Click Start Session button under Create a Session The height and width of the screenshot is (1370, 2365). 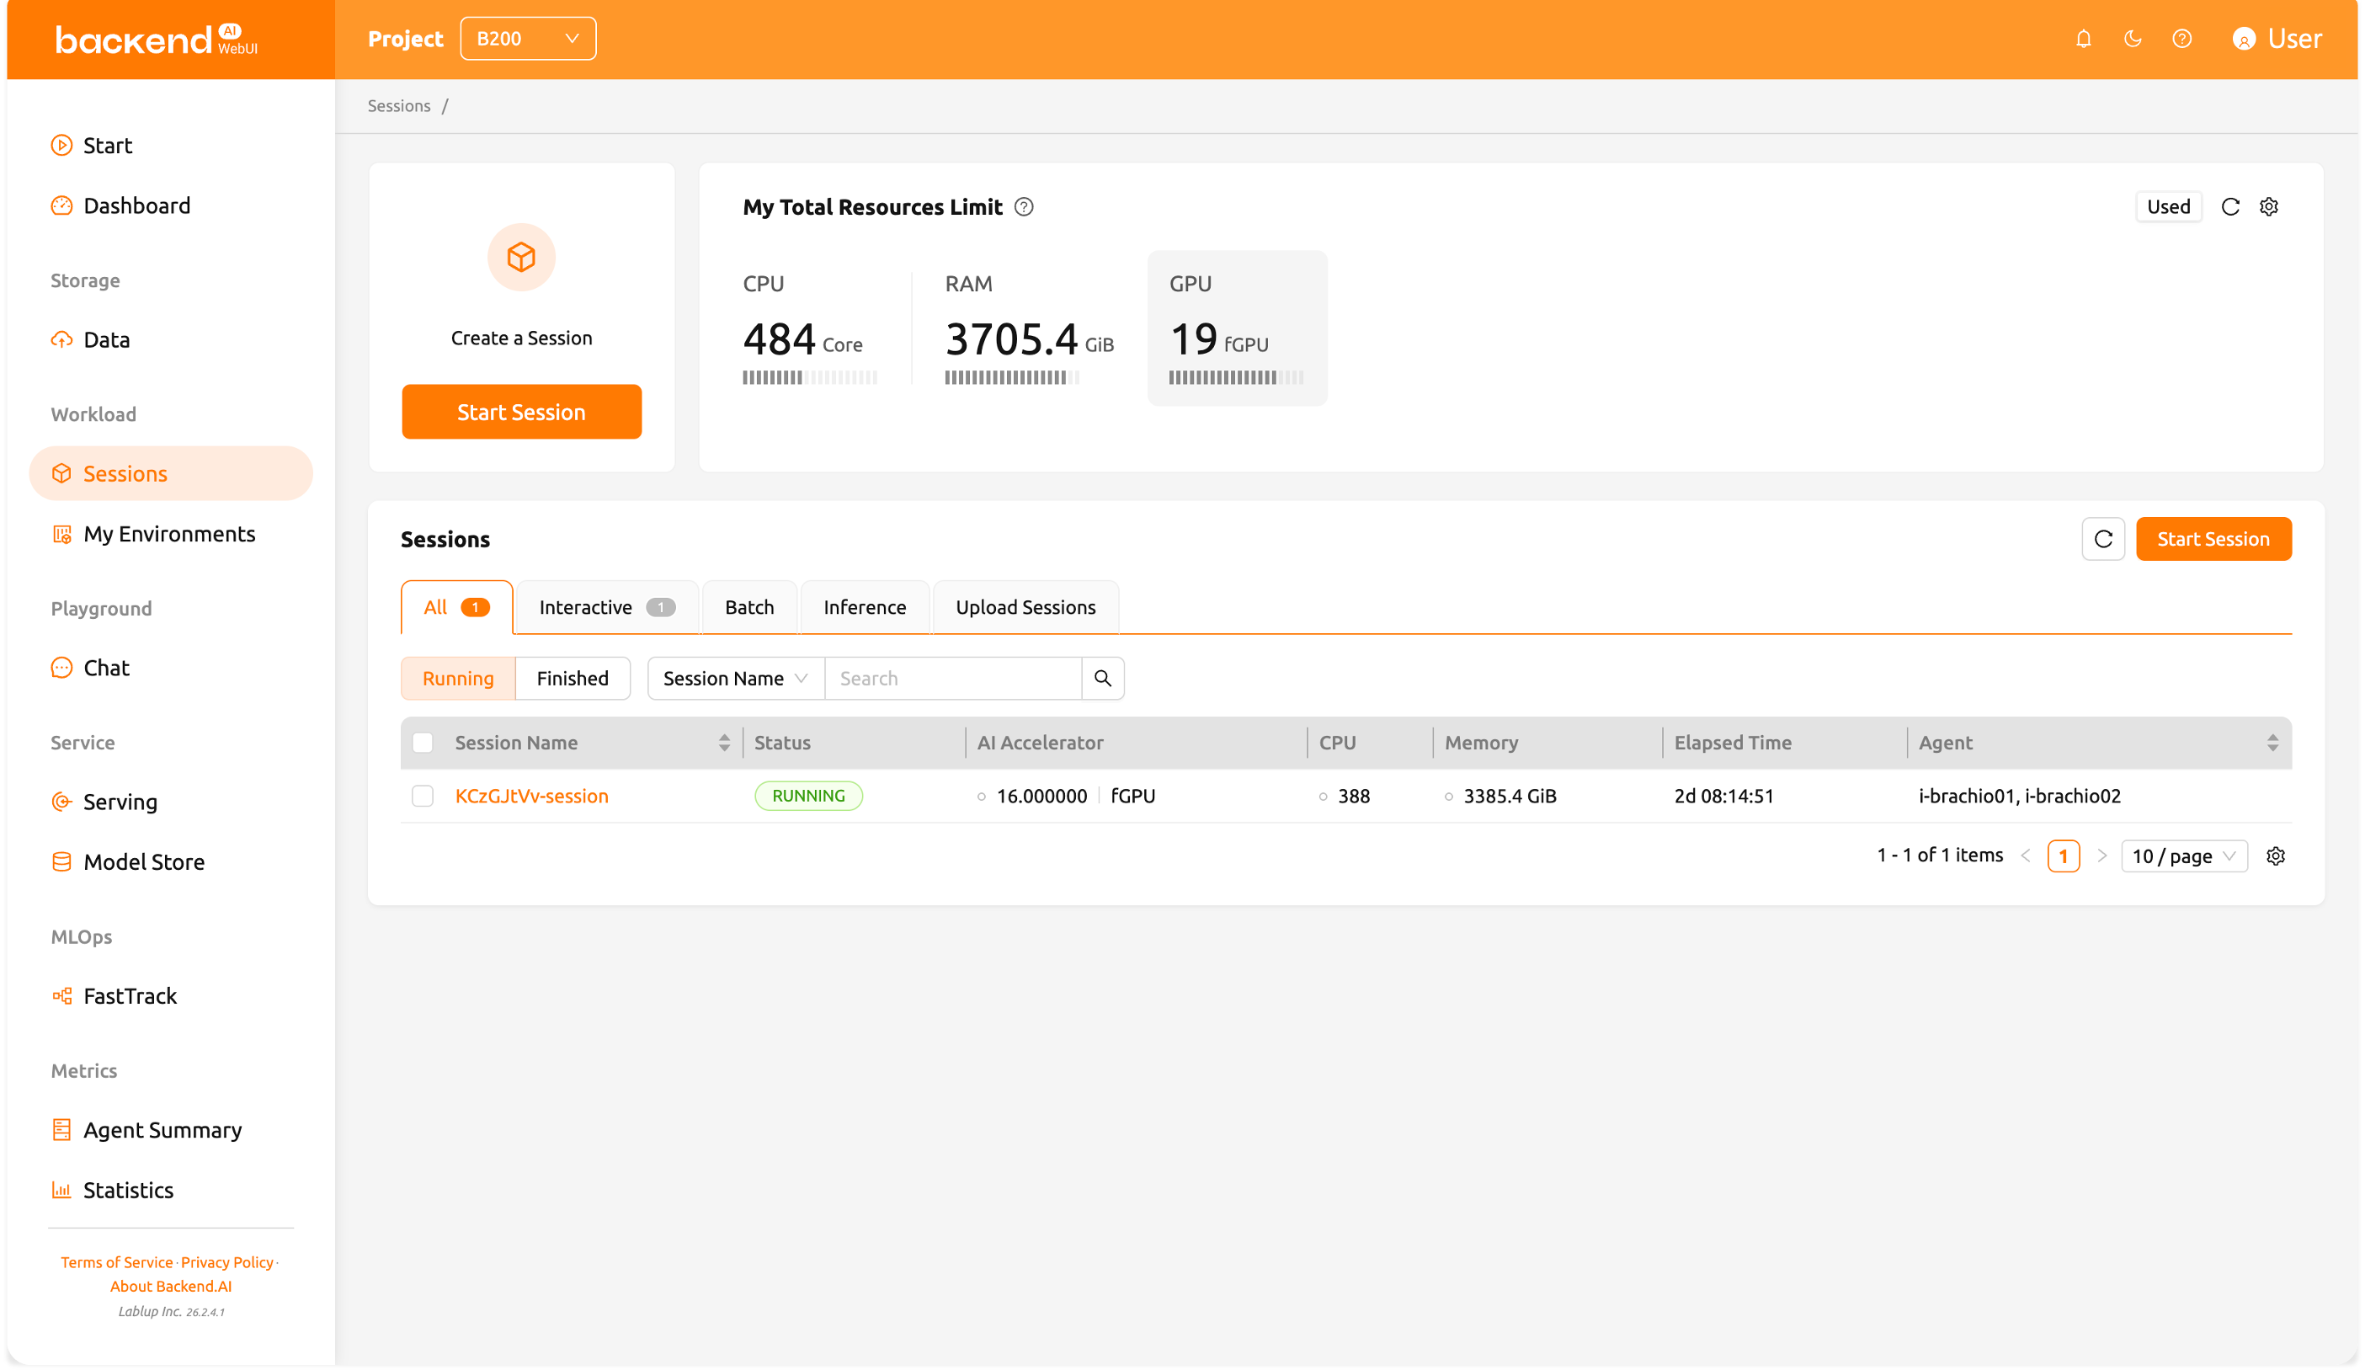coord(521,412)
